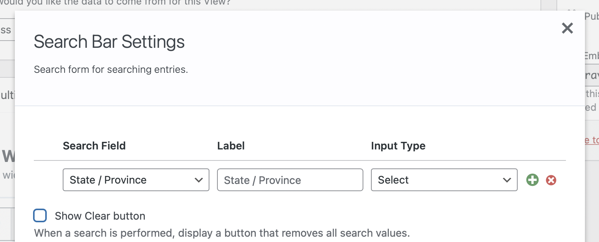Open the Search Field State / Province dropdown
The width and height of the screenshot is (599, 242).
pos(136,180)
